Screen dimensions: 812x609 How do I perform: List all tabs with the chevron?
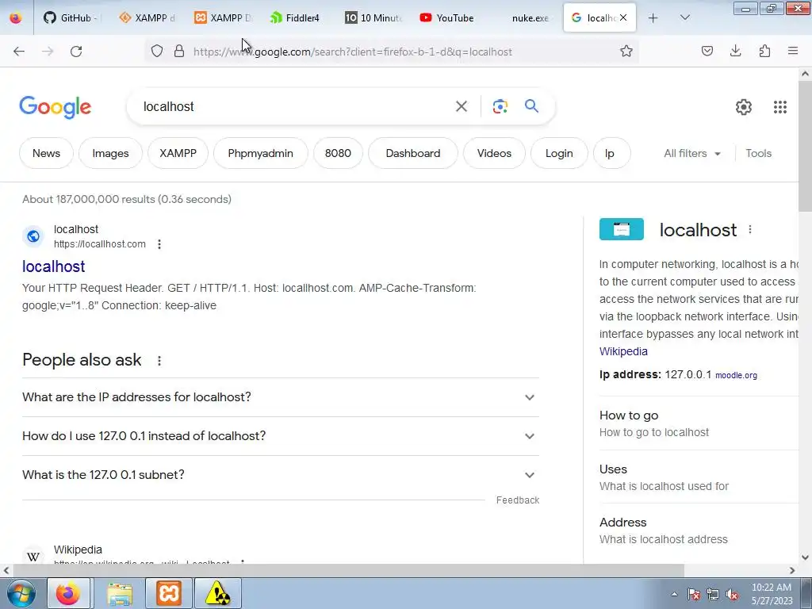pyautogui.click(x=684, y=18)
